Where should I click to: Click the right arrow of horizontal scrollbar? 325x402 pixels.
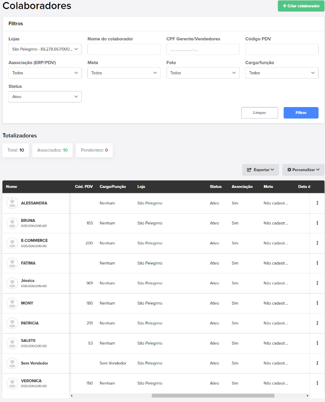[308, 396]
